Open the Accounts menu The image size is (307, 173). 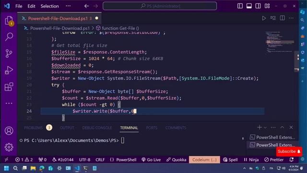[x=9, y=131]
